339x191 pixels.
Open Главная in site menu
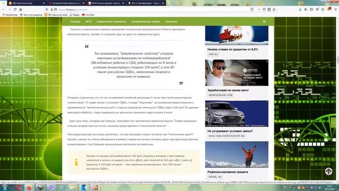[75, 22]
